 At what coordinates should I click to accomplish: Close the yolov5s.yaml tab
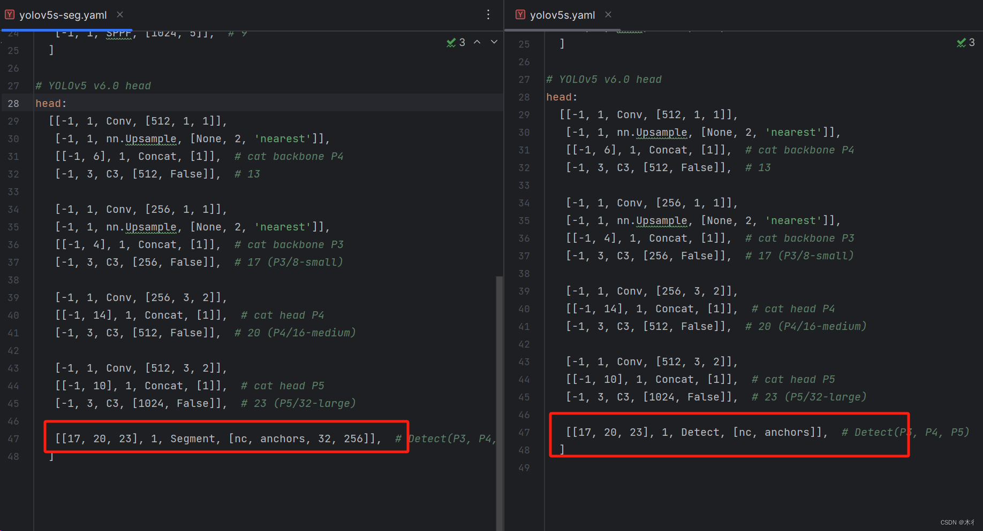tap(608, 14)
